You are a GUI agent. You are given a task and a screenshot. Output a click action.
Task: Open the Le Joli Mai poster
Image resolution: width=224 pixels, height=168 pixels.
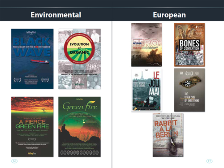[x=146, y=90]
